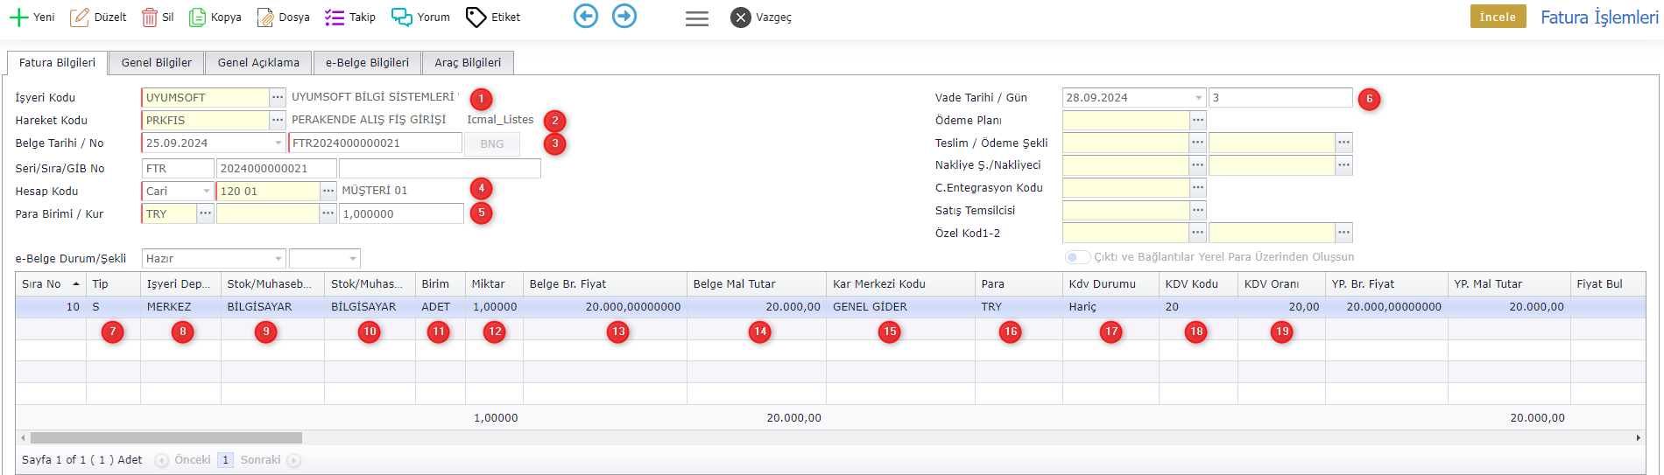Click the scrollbar right arrow
This screenshot has height=475, width=1664.
tap(1638, 437)
